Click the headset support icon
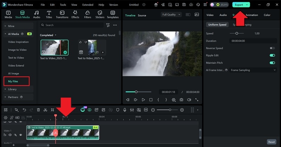281x147 pixels. (x=198, y=5)
